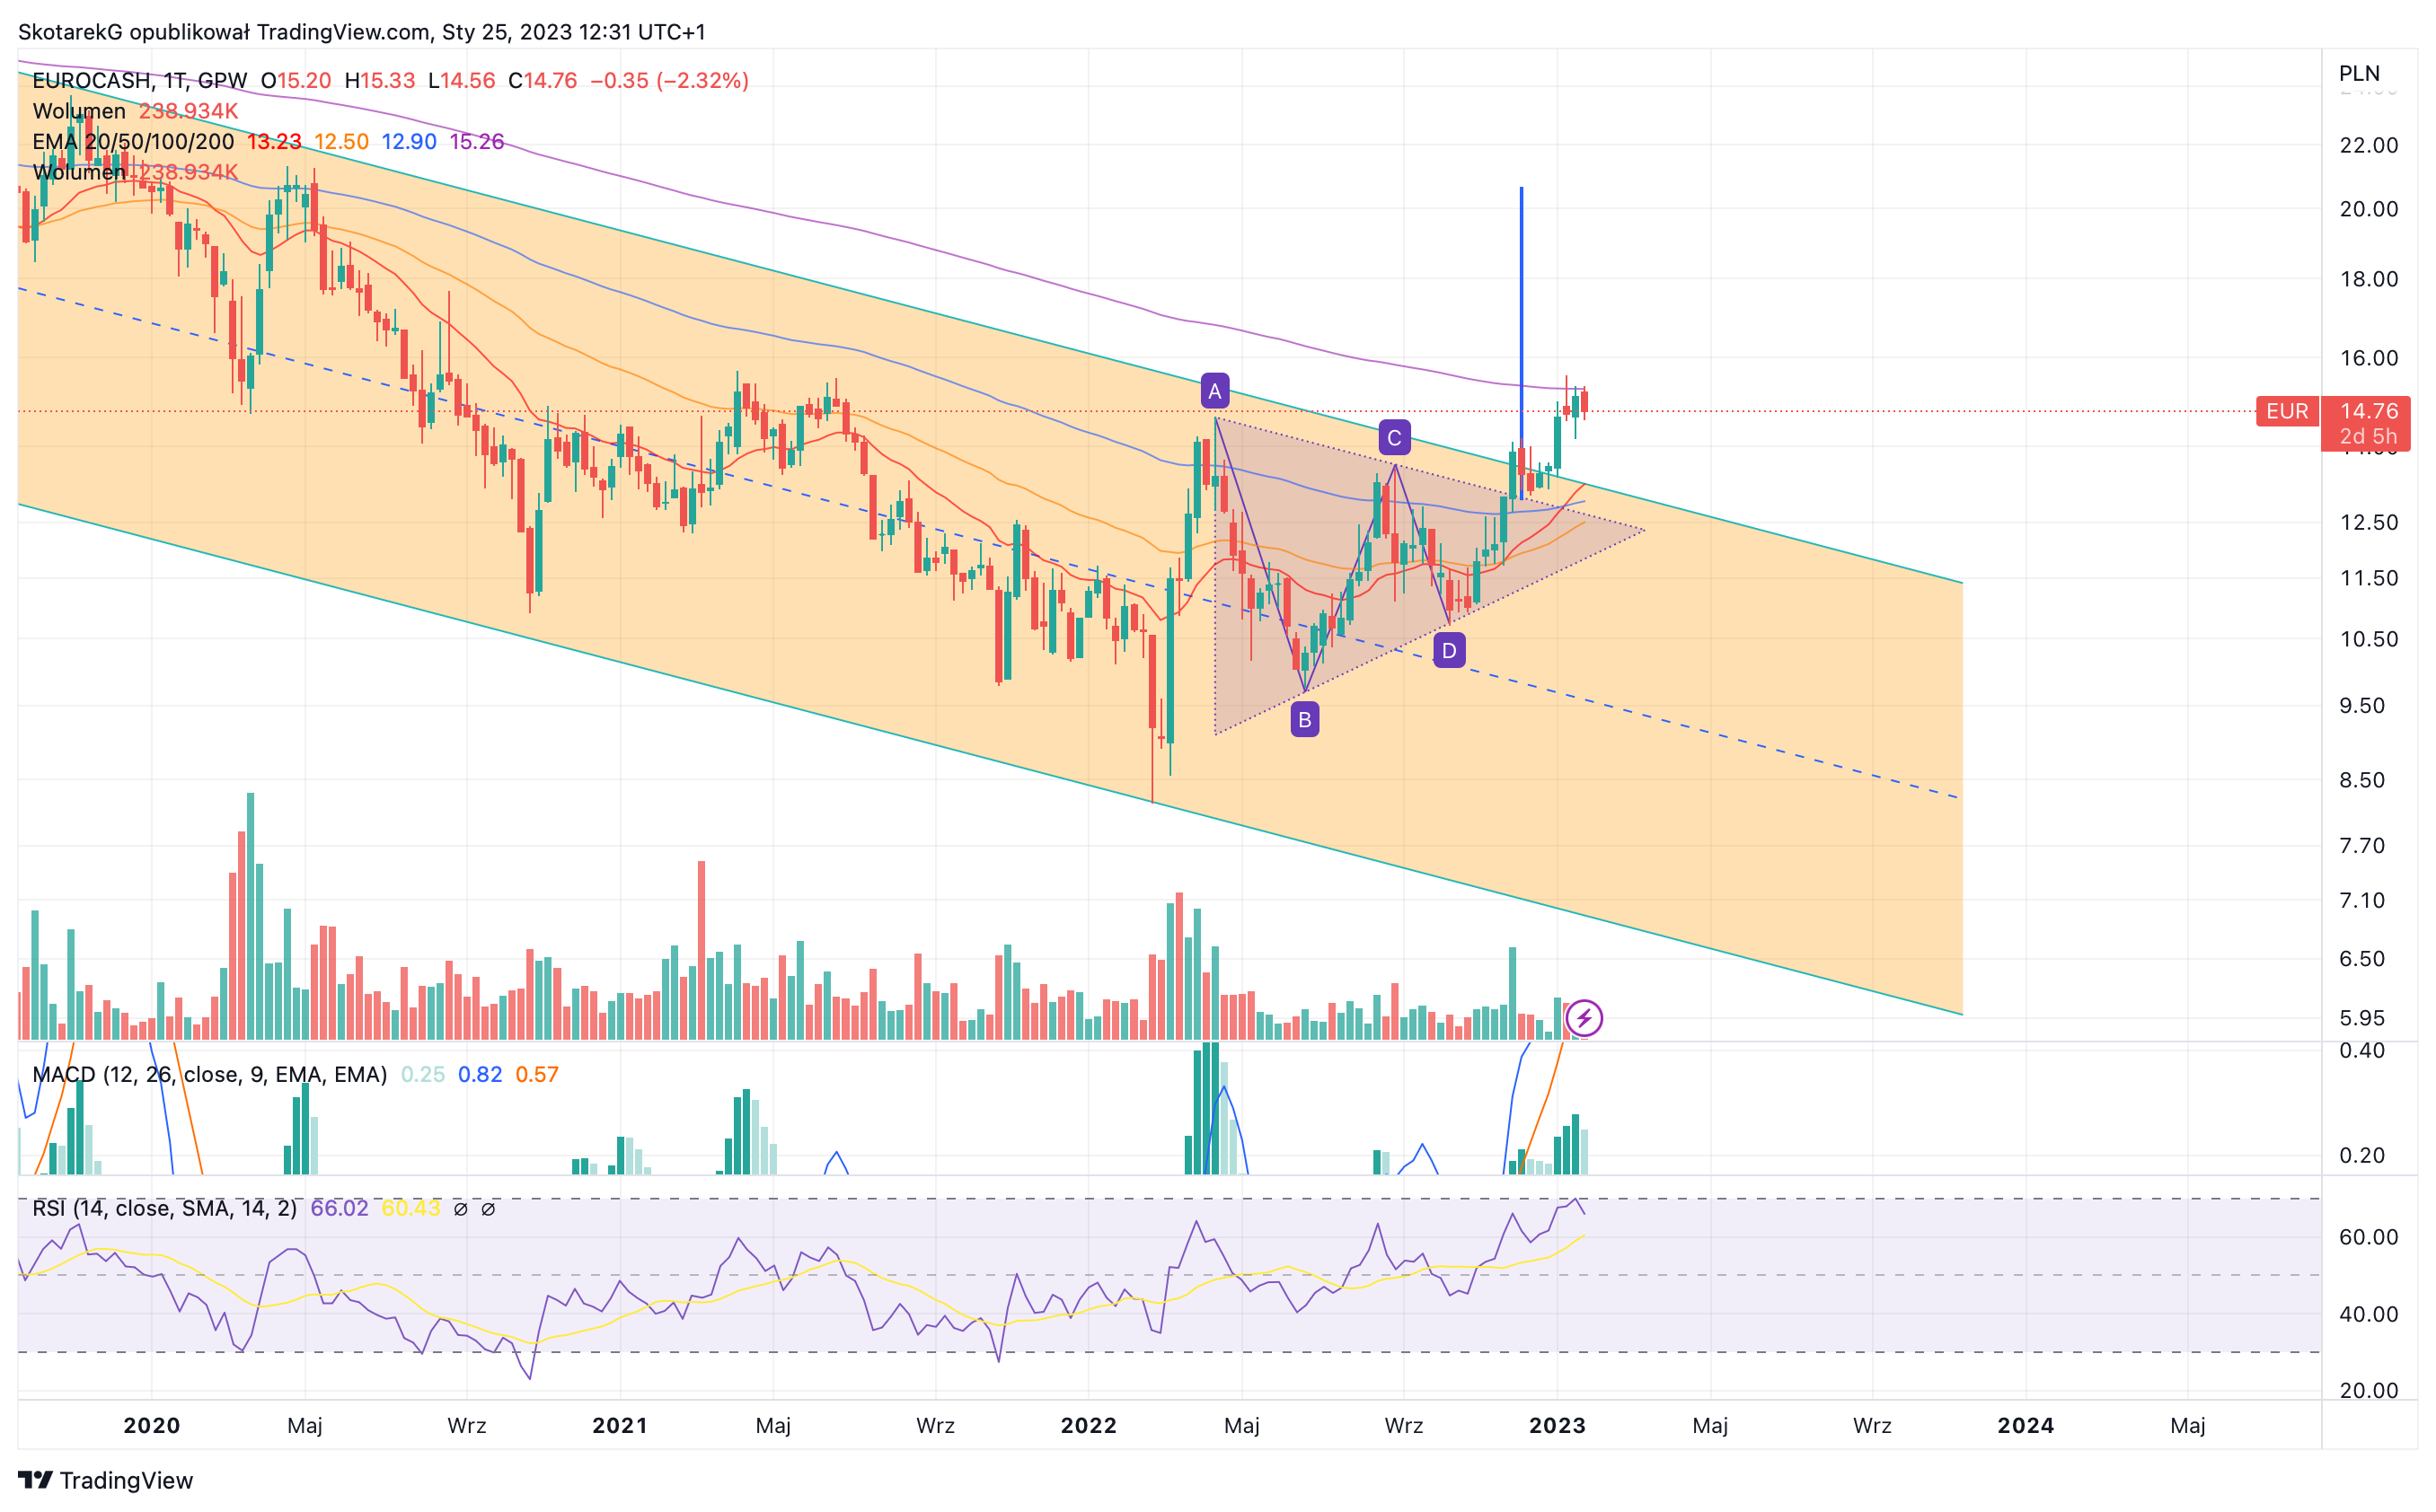The height and width of the screenshot is (1512, 2436).
Task: Select pattern point label D
Action: click(1449, 651)
